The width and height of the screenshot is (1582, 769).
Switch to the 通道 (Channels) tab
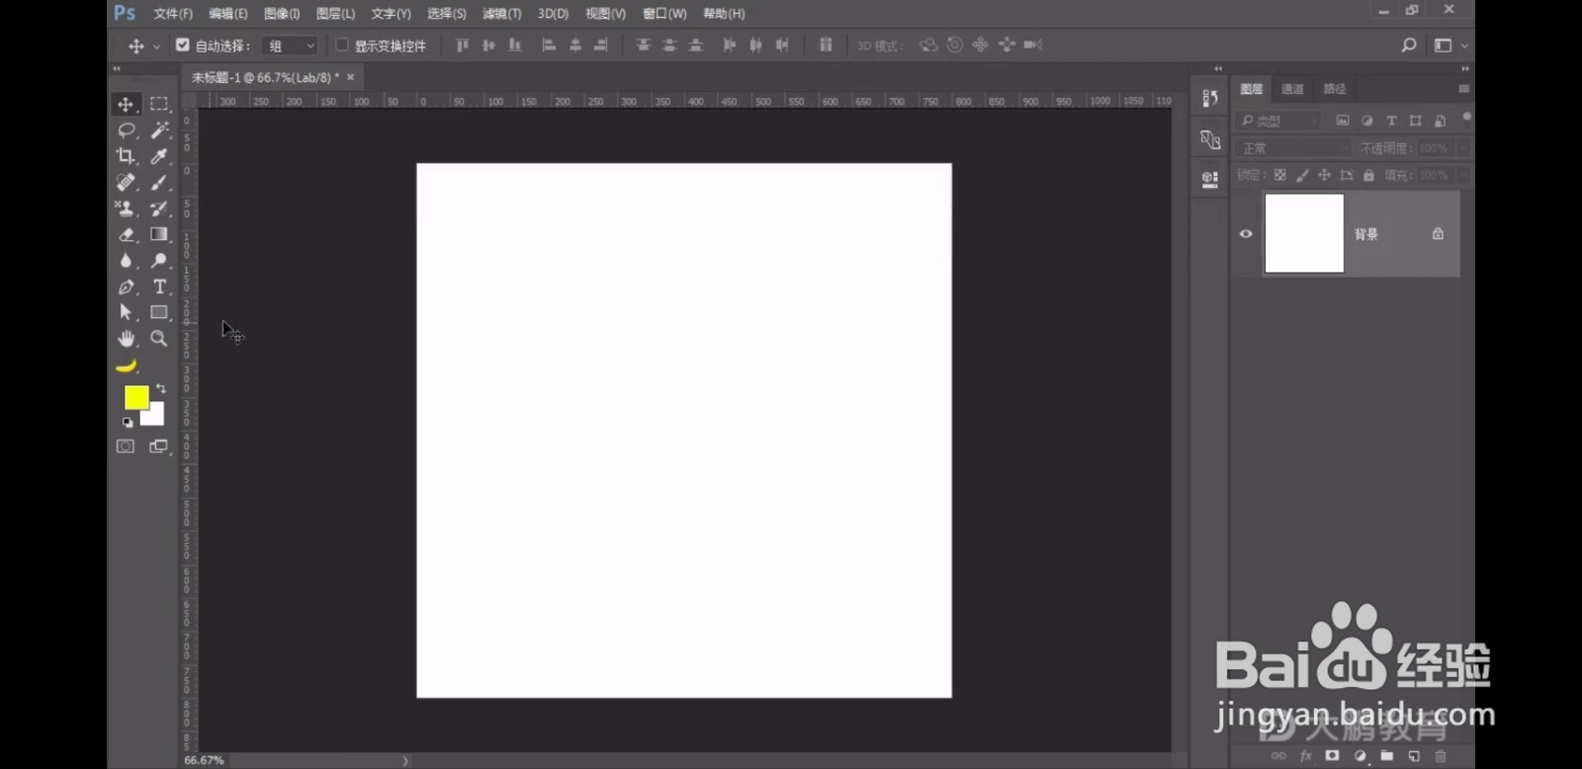pyautogui.click(x=1292, y=89)
